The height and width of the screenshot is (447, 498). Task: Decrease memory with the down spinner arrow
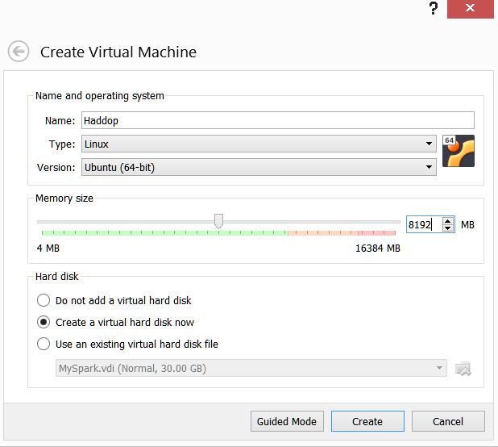click(448, 228)
